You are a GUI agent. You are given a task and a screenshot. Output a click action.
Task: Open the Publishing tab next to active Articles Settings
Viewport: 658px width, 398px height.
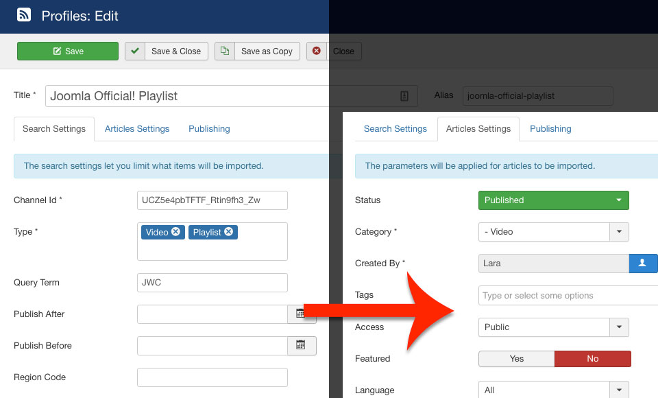tap(550, 129)
